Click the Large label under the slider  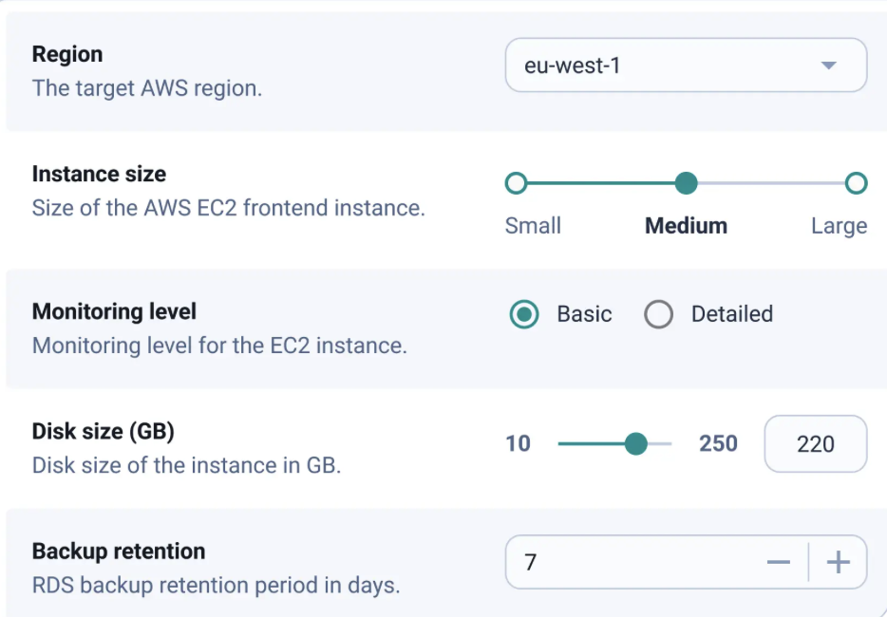click(840, 226)
